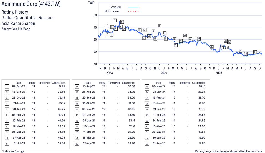Click chart marker 31 on the chart
Image resolution: width=265 pixels, height=153 pixels.
240,51
